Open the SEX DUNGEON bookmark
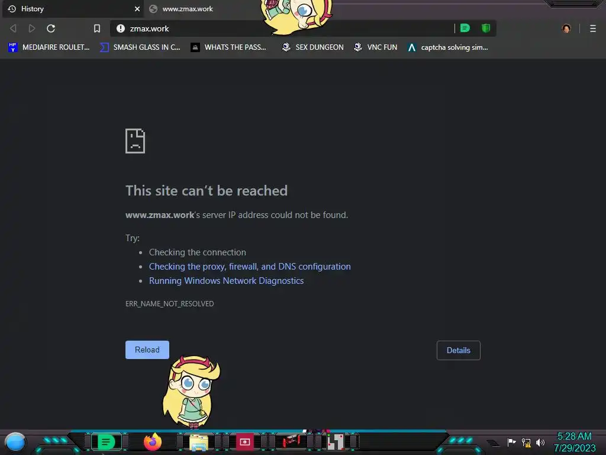The height and width of the screenshot is (455, 606). [x=313, y=47]
